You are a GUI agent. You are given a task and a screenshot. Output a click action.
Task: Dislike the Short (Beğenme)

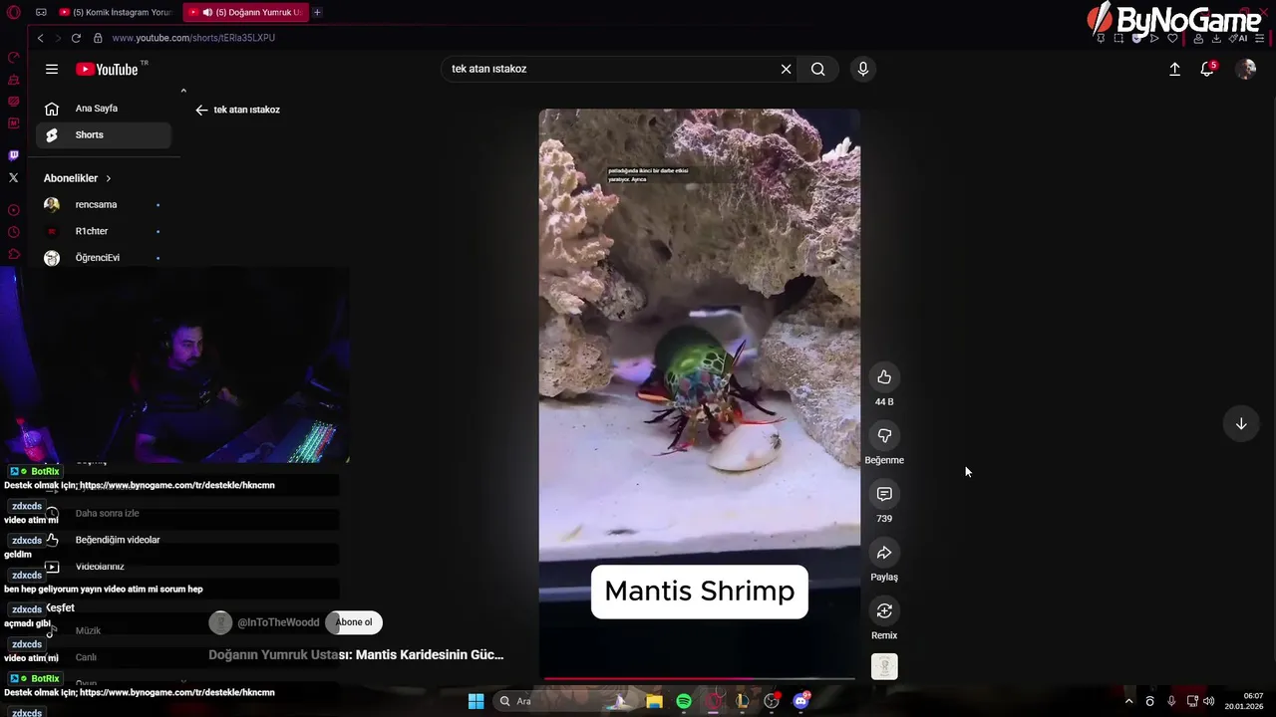[x=884, y=435]
